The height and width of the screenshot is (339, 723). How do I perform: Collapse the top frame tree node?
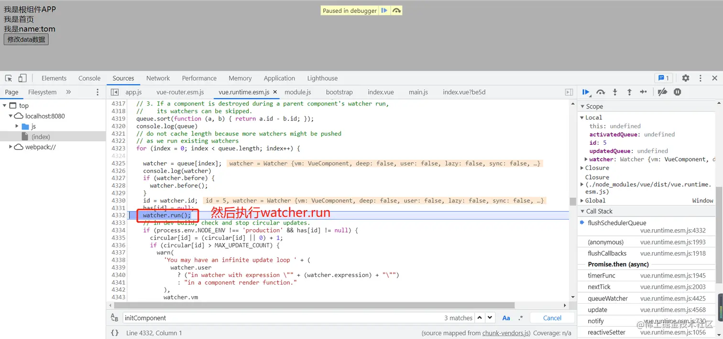pos(4,106)
